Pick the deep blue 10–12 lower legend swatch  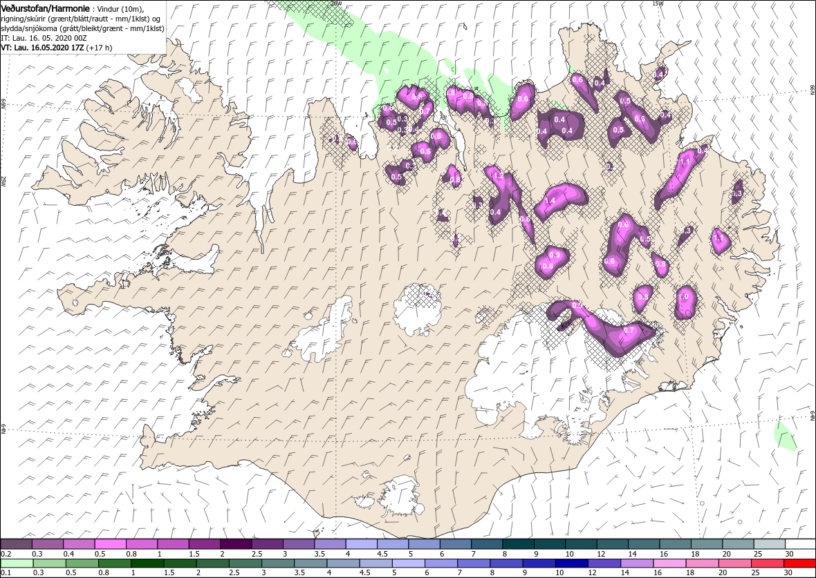pos(571,563)
